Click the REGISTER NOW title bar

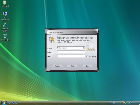72,33
